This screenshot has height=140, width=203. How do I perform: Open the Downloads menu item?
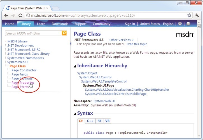pos(60,24)
